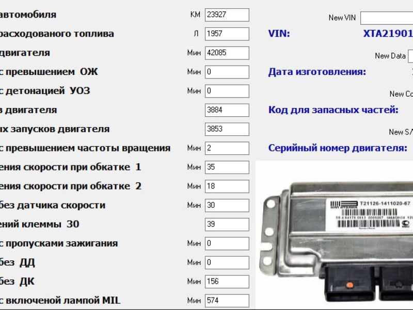Screen dimensions: 413x310
Task: Click the over-rev minutes field showing 2
Action: 227,148
